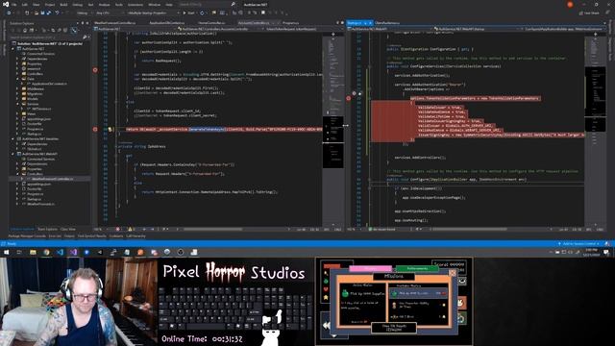Open the Build menu

click(x=63, y=5)
